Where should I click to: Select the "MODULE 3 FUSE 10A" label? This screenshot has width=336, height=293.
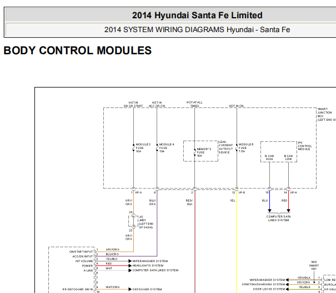point(143,148)
